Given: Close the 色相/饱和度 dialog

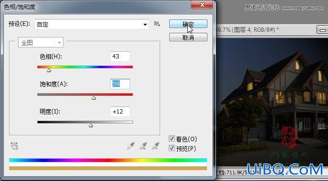Looking at the screenshot, I should (x=202, y=5).
